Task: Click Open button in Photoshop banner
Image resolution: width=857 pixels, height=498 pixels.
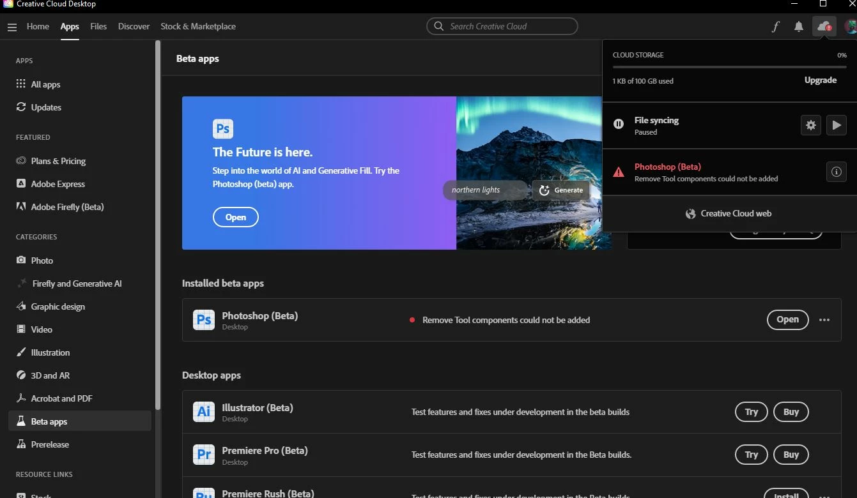Action: 236,217
